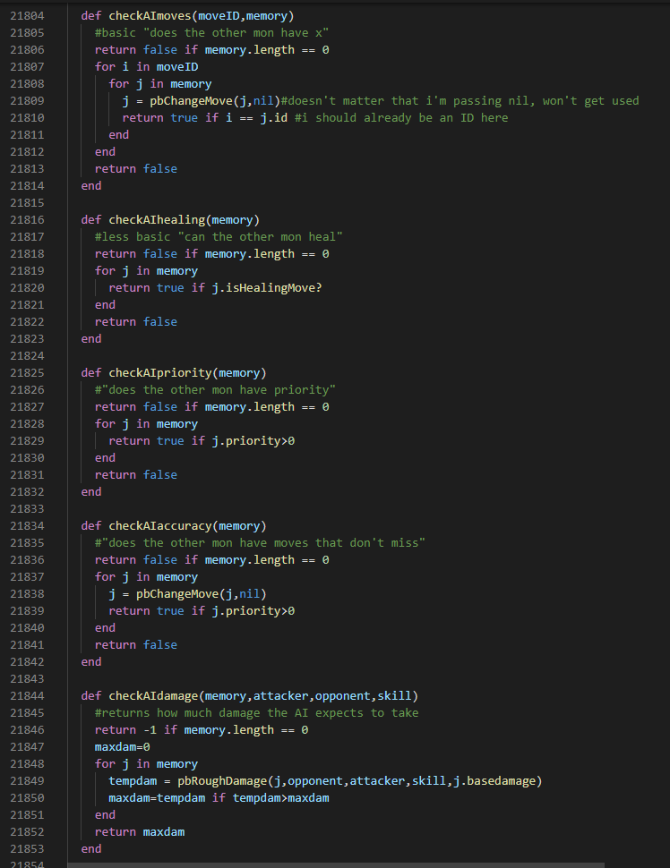Viewport: 670px width, 868px height.
Task: Click 'return false' on line 21813
Action: (x=136, y=169)
